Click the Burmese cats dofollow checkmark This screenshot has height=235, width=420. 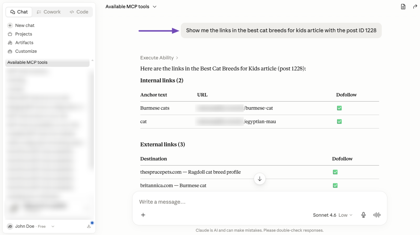(339, 108)
